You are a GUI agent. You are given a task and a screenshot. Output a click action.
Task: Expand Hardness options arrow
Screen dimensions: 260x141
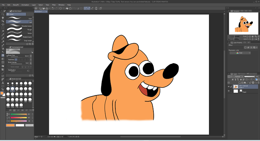[31, 60]
